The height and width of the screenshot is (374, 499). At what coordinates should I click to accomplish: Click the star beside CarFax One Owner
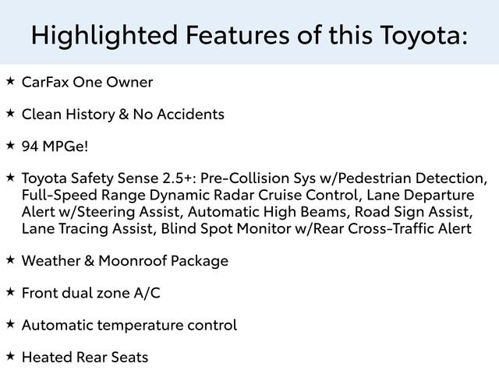(10, 81)
